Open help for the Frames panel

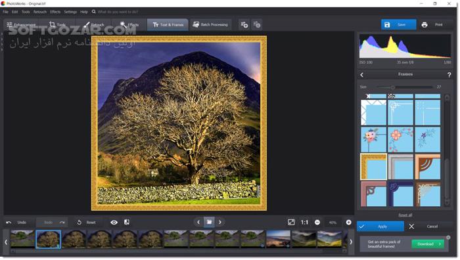point(449,75)
